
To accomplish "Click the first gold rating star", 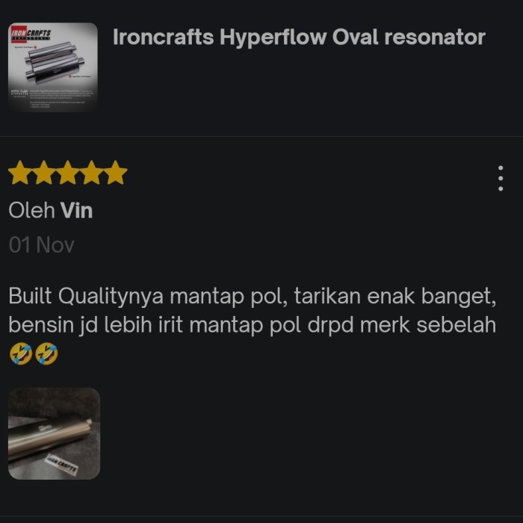I will click(20, 173).
